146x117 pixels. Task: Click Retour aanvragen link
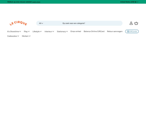[115, 31]
